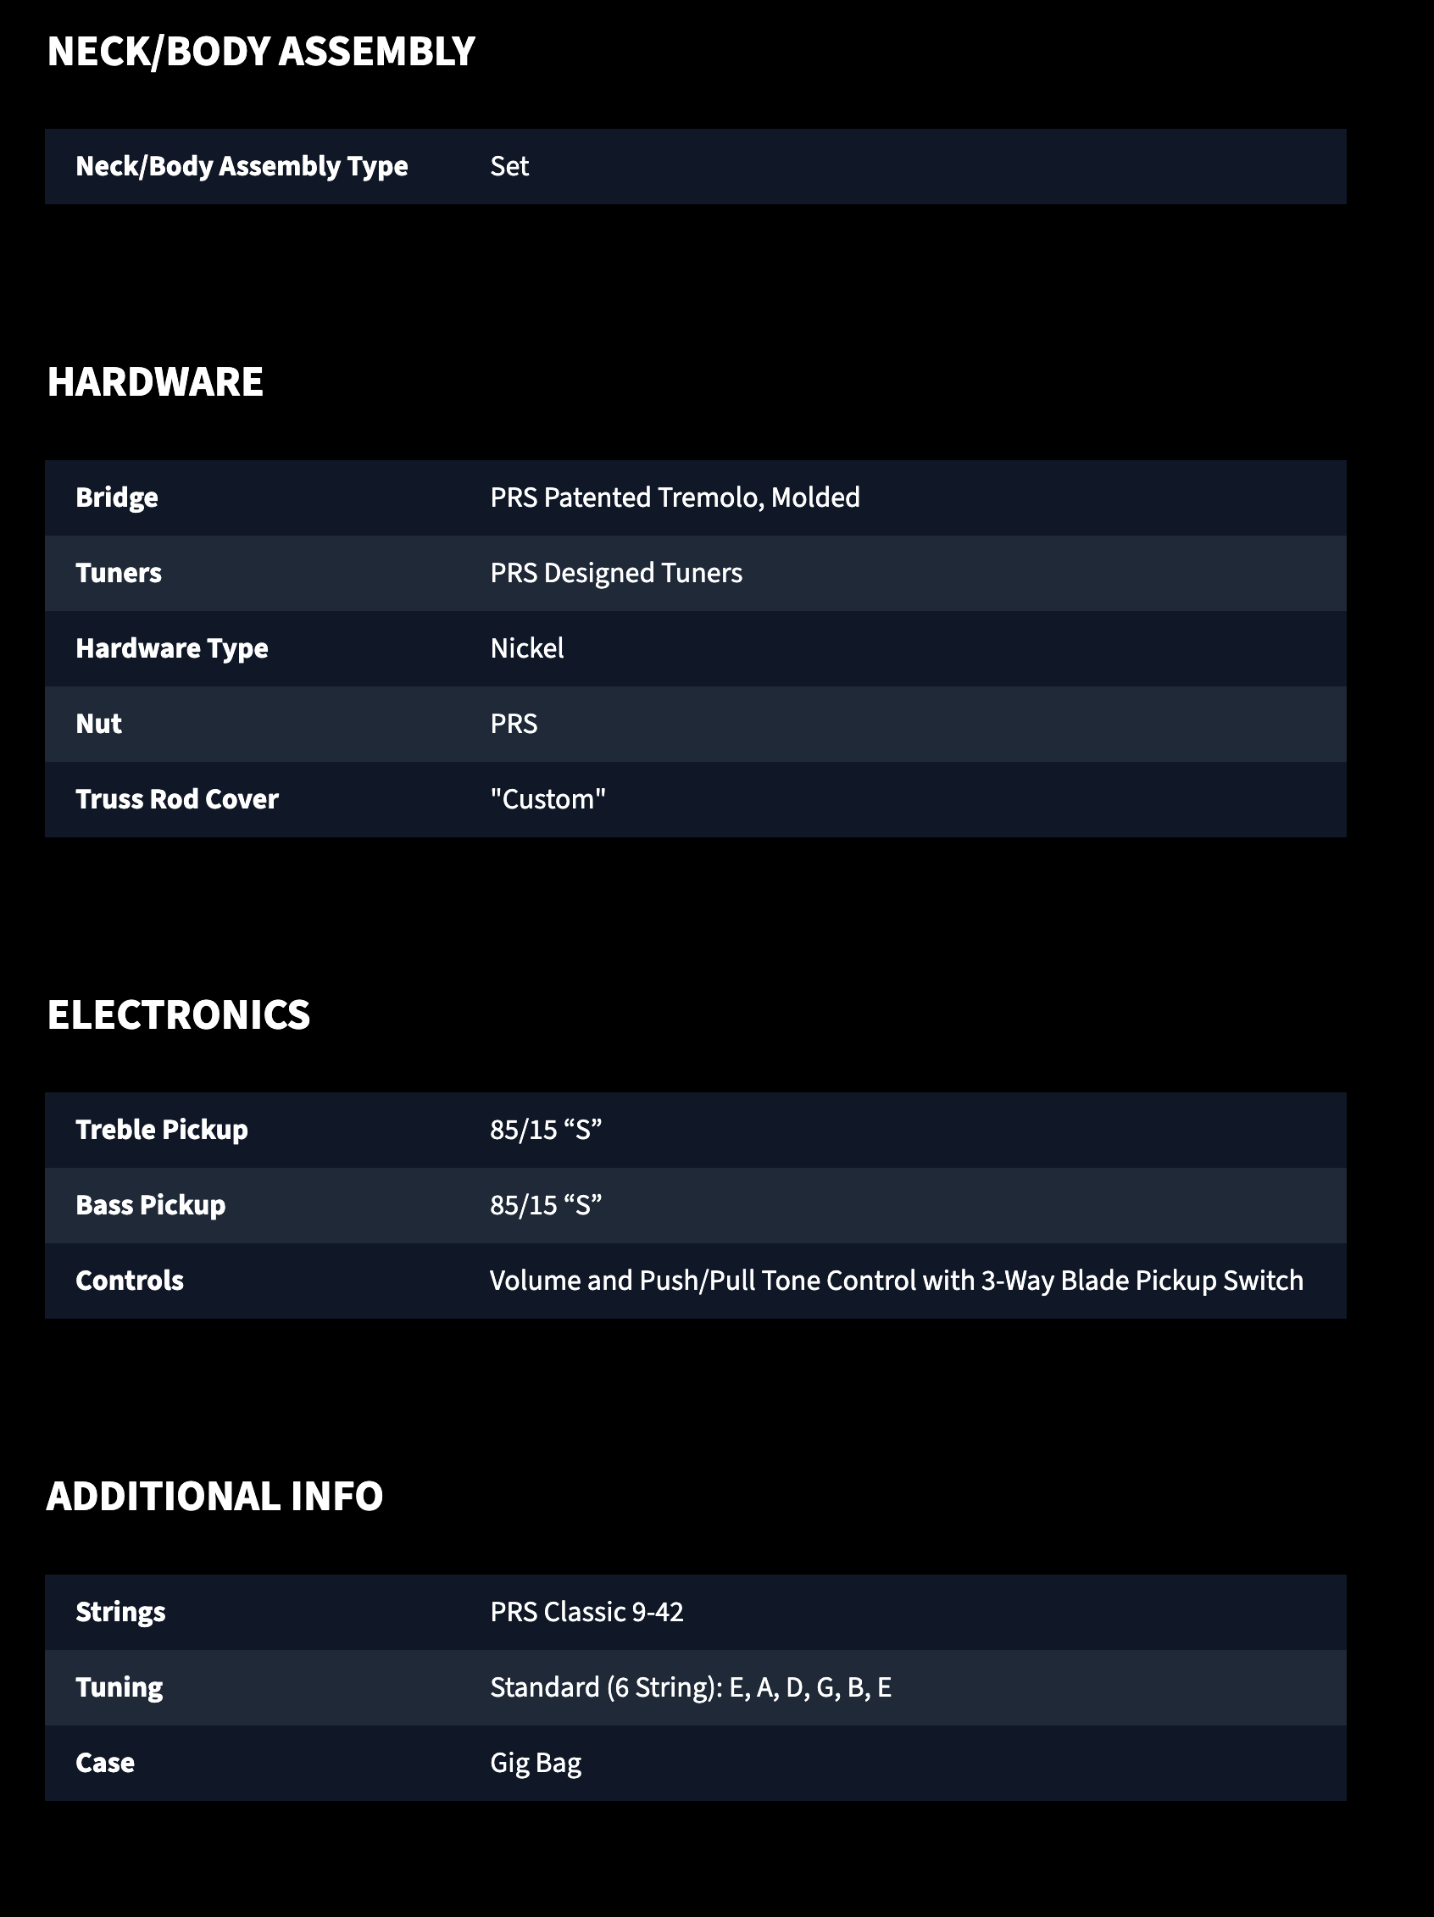Click the "Custom" truss rod value
1434x1917 pixels.
pyautogui.click(x=547, y=799)
